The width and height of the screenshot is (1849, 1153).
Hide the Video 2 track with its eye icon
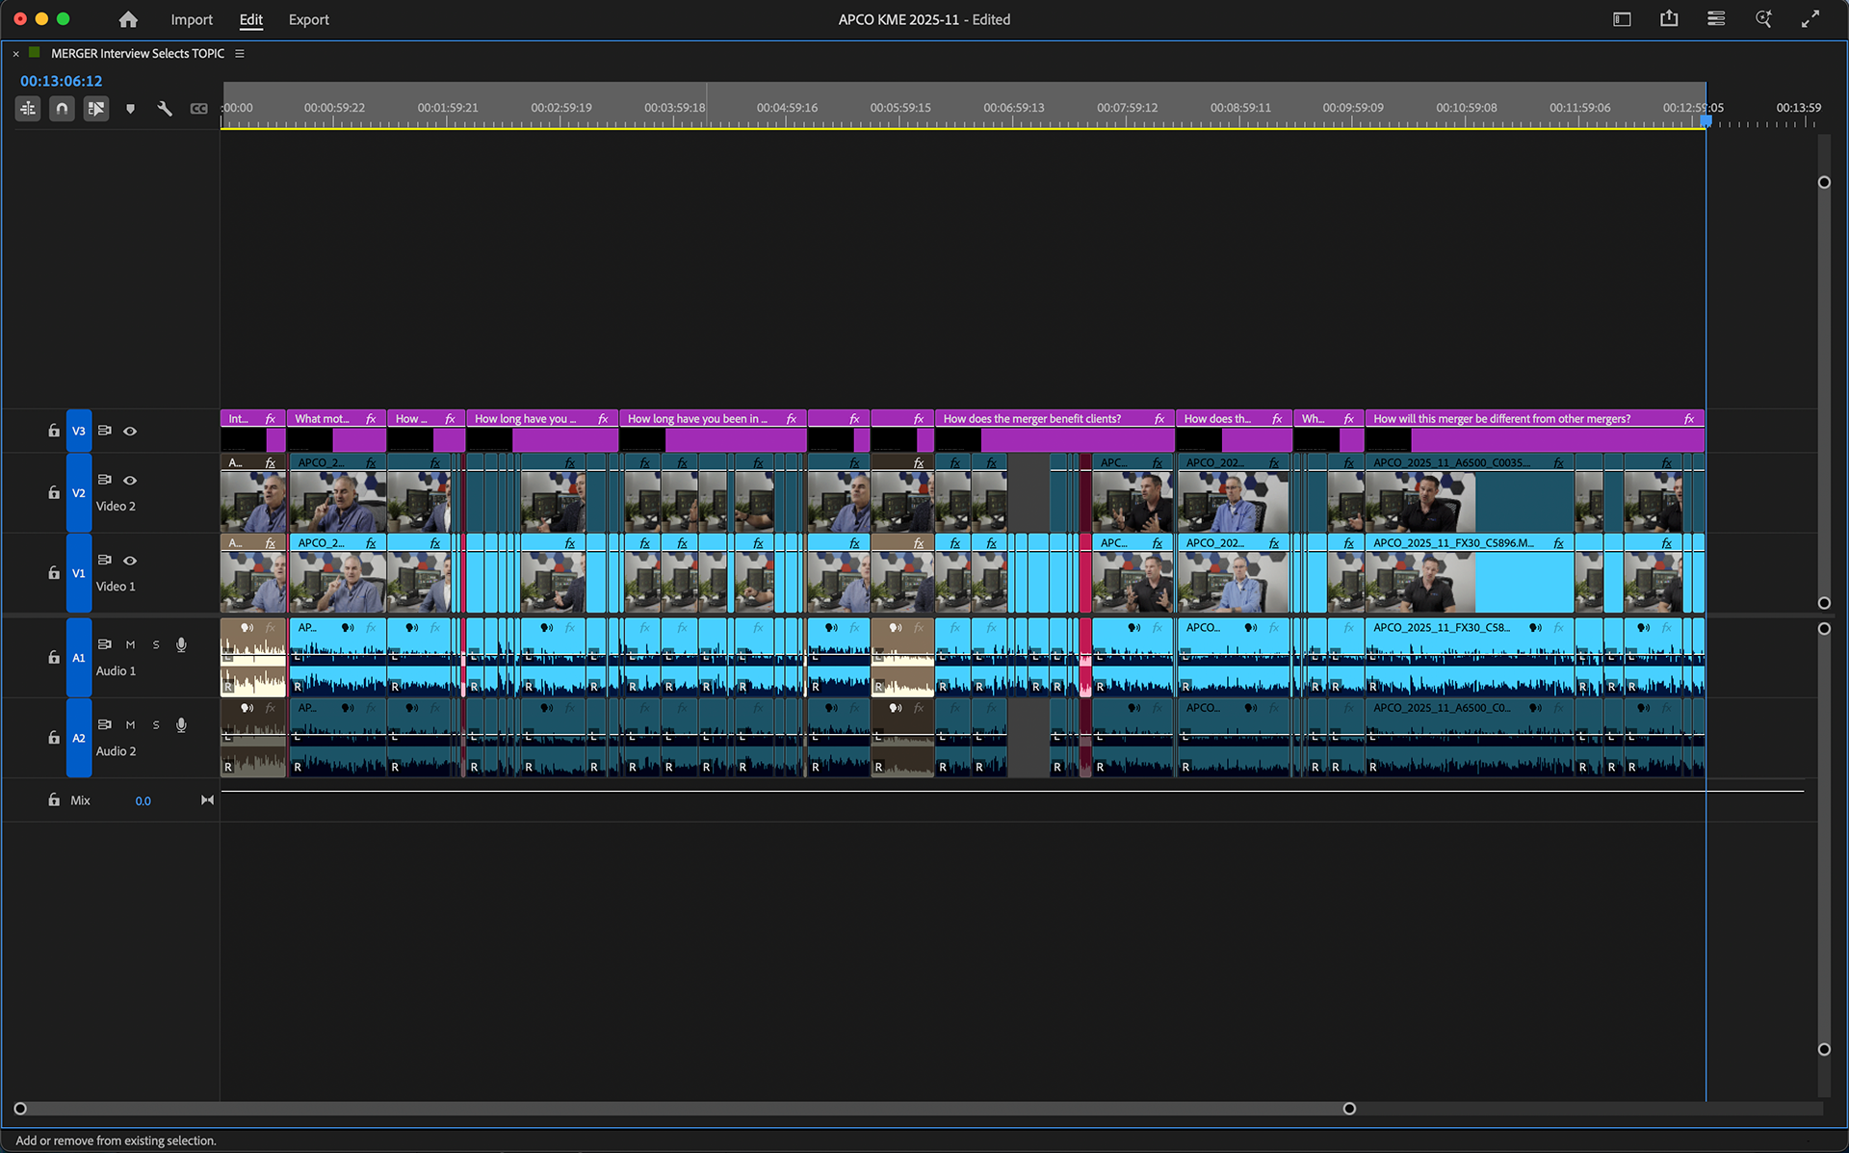click(x=130, y=481)
